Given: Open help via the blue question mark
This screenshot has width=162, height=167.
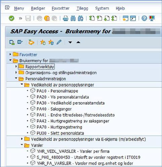Looking at the screenshot, I should pyautogui.click(x=144, y=18).
